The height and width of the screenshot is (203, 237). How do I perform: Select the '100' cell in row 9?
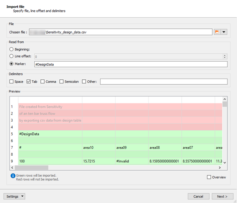[50, 161]
